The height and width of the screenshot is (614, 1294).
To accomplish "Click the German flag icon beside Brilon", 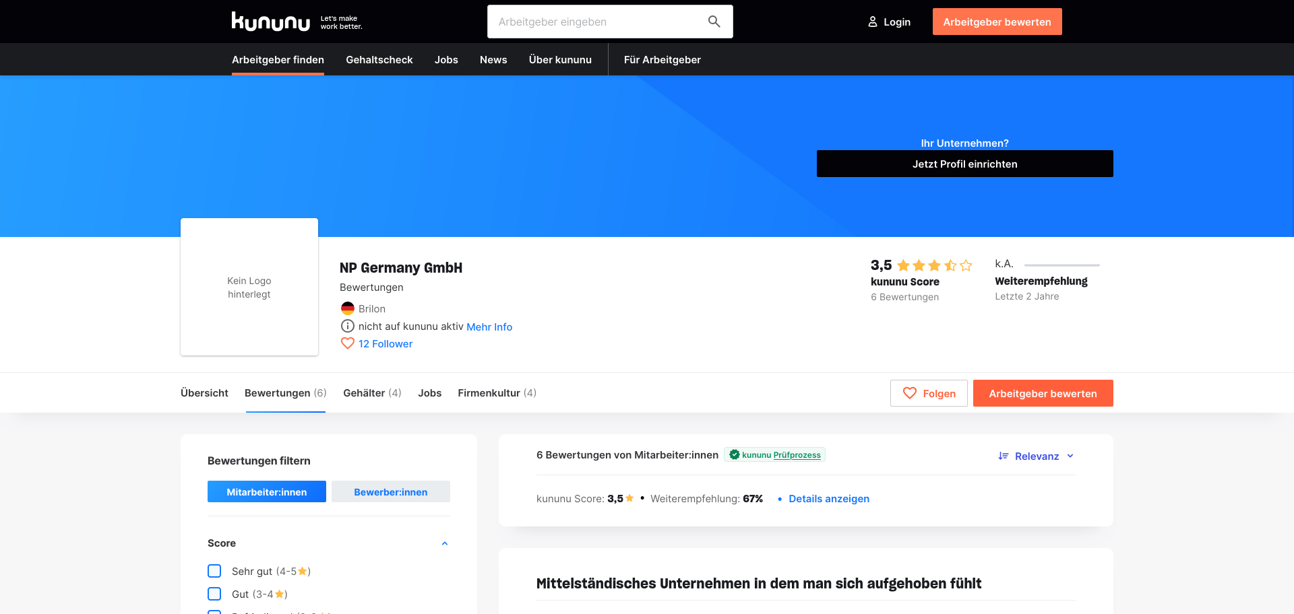I will pyautogui.click(x=348, y=308).
